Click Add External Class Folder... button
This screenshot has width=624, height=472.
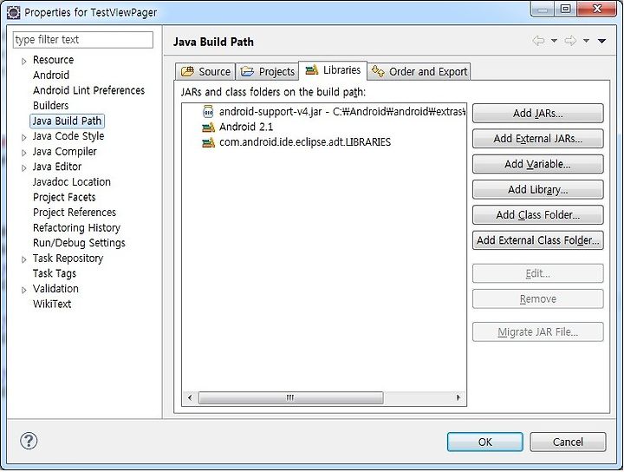537,240
